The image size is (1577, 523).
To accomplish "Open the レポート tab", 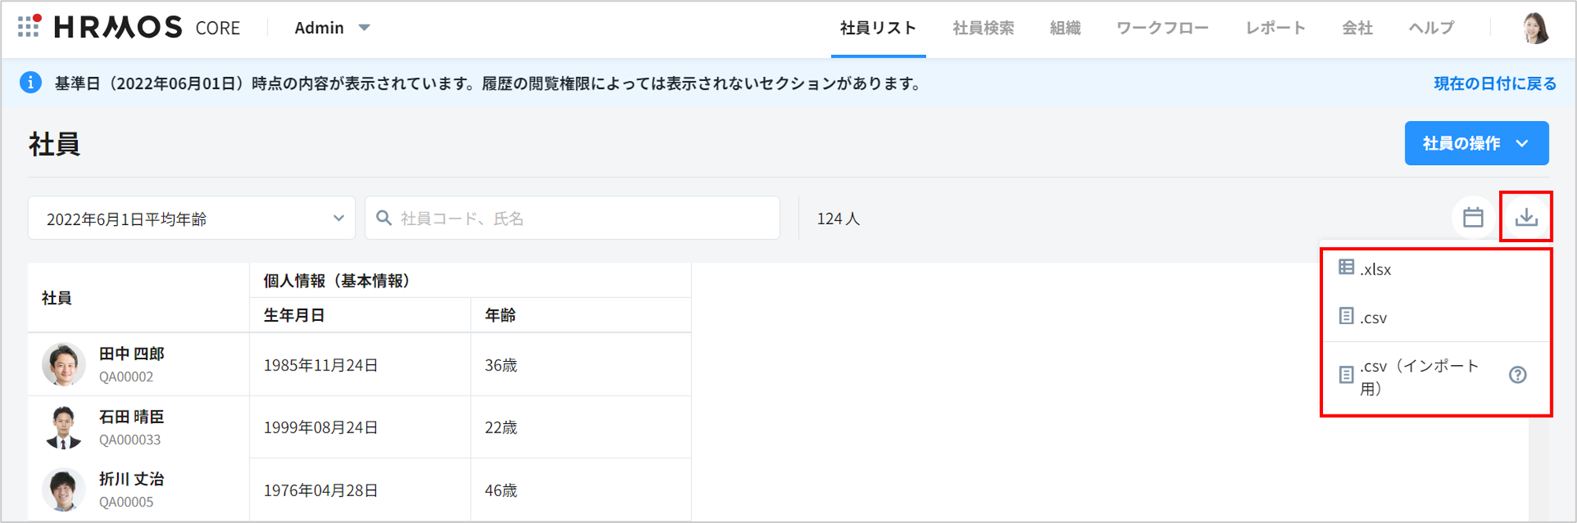I will pos(1275,28).
